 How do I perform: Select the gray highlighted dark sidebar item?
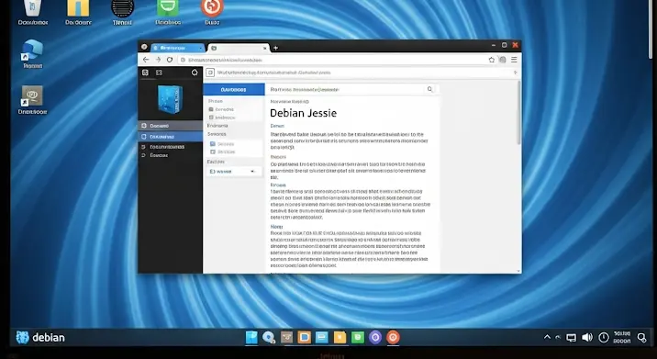click(170, 126)
